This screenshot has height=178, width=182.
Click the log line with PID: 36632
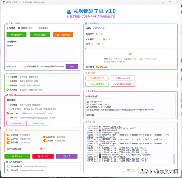tap(111, 128)
